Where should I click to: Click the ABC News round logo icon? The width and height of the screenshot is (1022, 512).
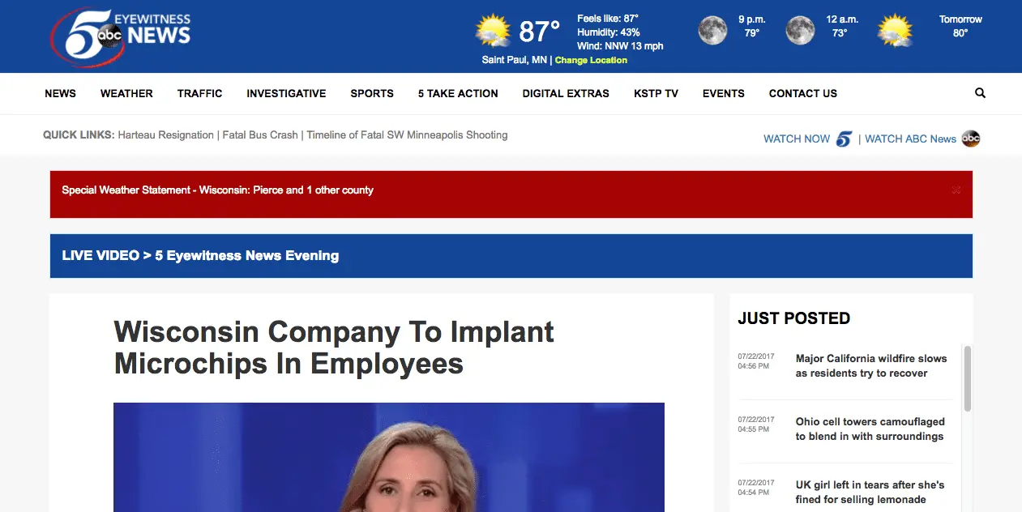point(970,139)
